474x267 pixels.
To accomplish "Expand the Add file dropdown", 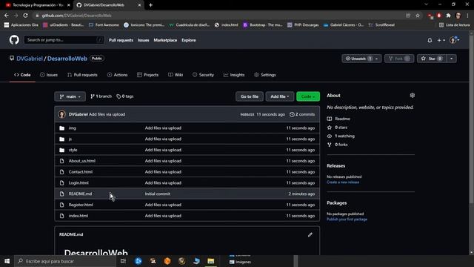I will pos(280,96).
